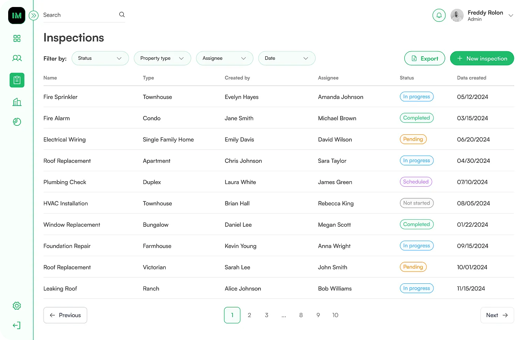524x340 pixels.
Task: Expand the Property type filter
Action: tap(162, 58)
